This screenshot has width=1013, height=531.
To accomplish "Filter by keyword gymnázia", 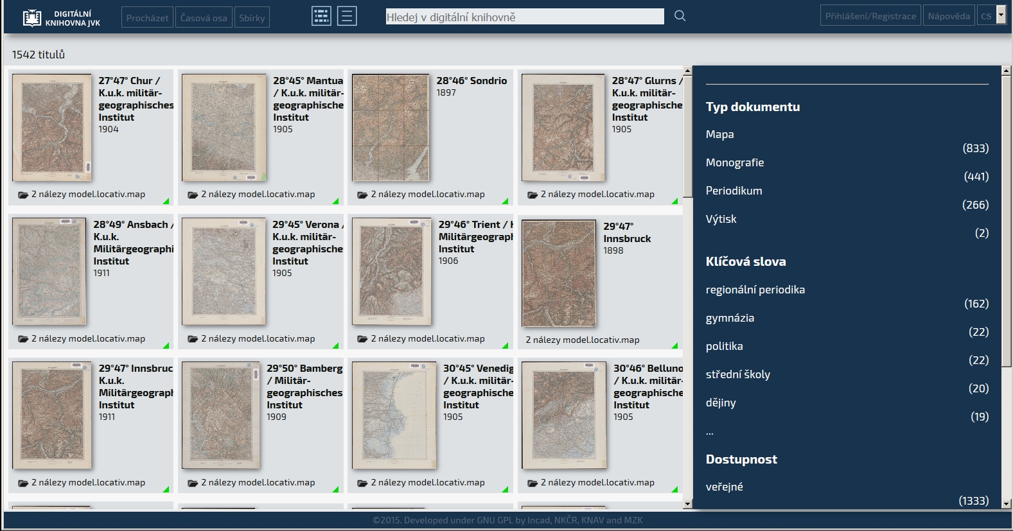I will 730,318.
